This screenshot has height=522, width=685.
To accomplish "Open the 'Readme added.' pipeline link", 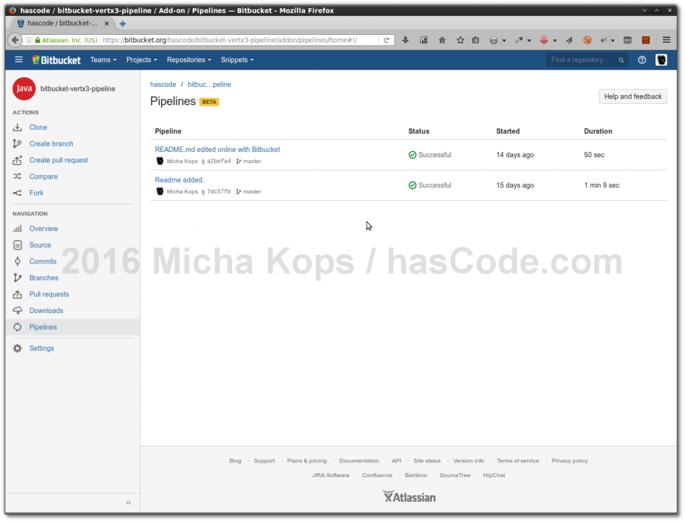I will 179,180.
